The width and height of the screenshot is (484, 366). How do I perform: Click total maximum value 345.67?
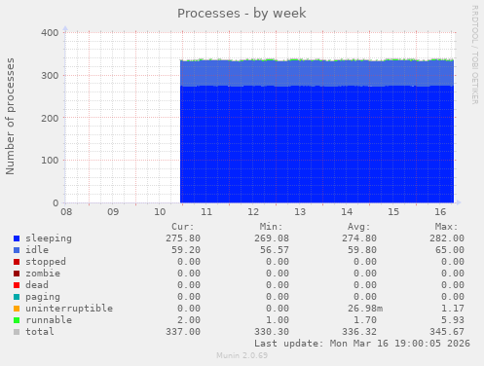(447, 332)
